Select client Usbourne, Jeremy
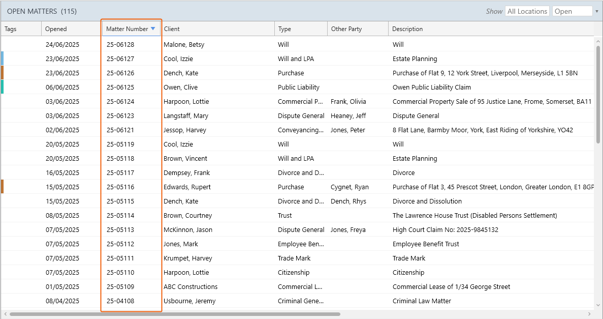Image resolution: width=603 pixels, height=319 pixels. tap(189, 301)
